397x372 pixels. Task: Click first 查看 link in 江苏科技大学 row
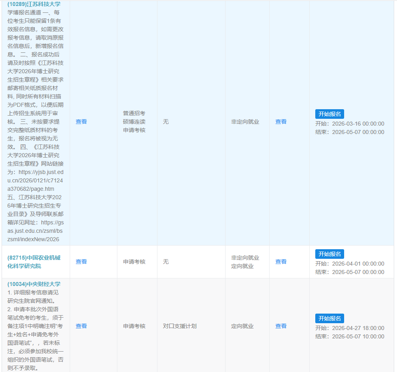81,122
